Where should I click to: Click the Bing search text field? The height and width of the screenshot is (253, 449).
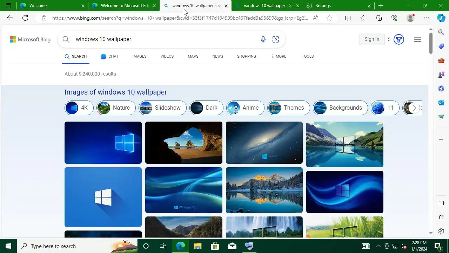click(165, 39)
